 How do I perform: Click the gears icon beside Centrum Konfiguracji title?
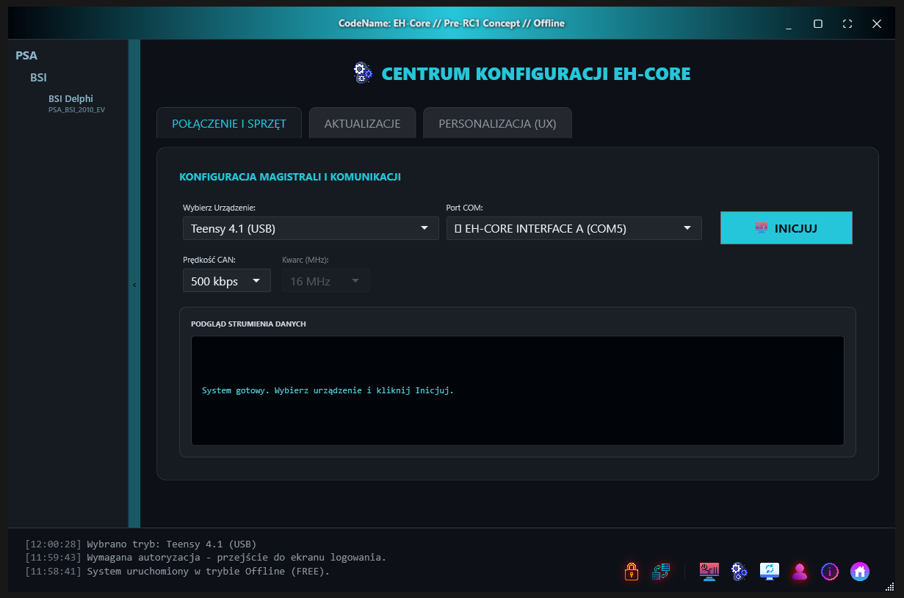363,73
